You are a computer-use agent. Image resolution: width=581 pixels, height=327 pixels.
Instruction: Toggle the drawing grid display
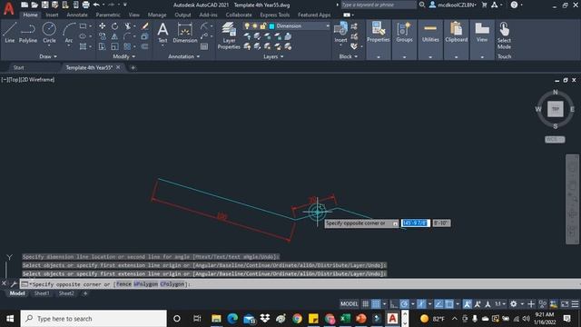pos(365,304)
